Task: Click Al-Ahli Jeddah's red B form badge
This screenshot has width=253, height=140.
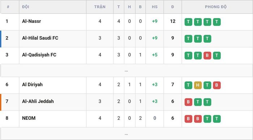Action: (188, 102)
